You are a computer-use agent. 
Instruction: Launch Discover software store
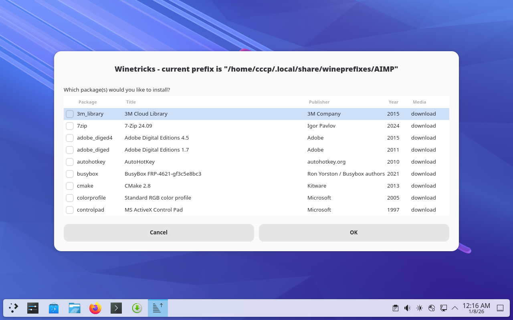tap(54, 308)
